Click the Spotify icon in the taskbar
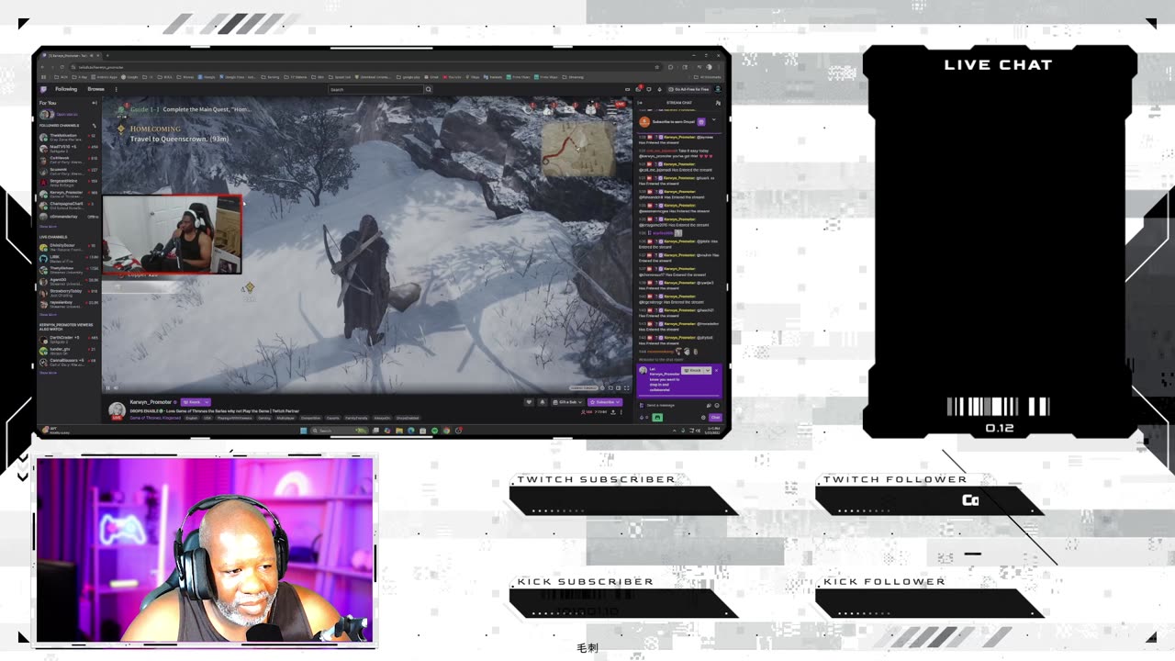Image resolution: width=1175 pixels, height=661 pixels. point(434,430)
